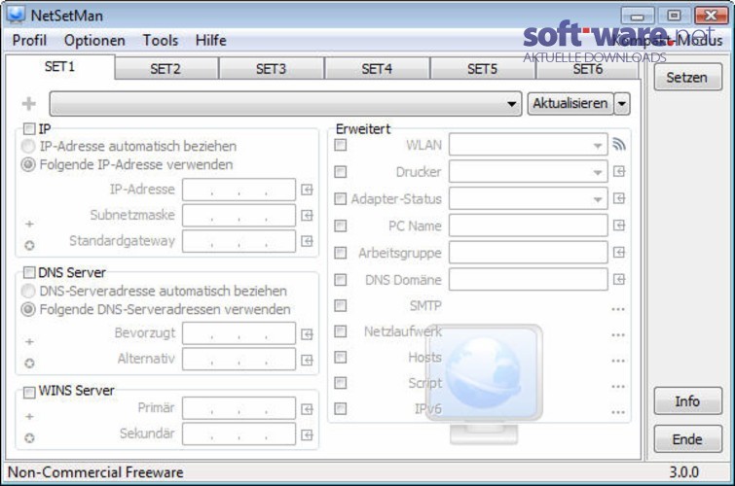This screenshot has height=486, width=735.
Task: Select Folgende DNS-Serveradressen verwenden radio
Action: pos(28,309)
